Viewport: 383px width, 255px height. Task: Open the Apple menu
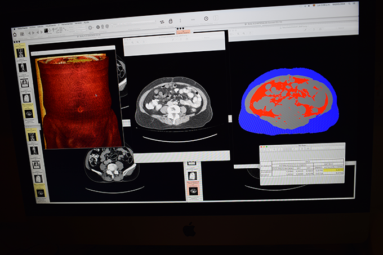pyautogui.click(x=15, y=29)
